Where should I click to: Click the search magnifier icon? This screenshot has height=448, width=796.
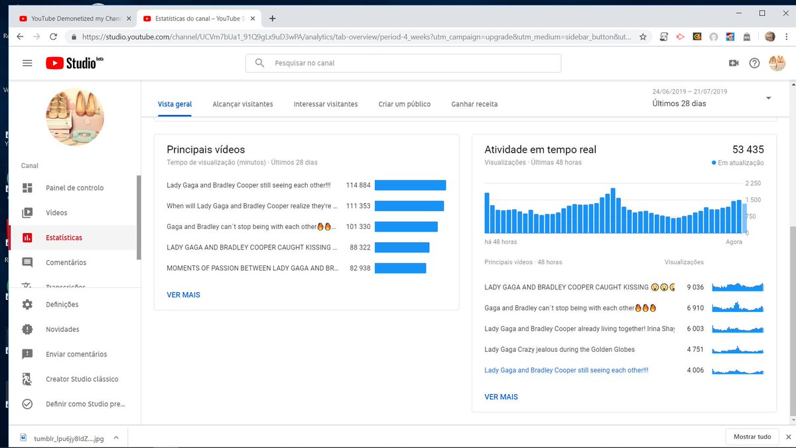tap(259, 63)
